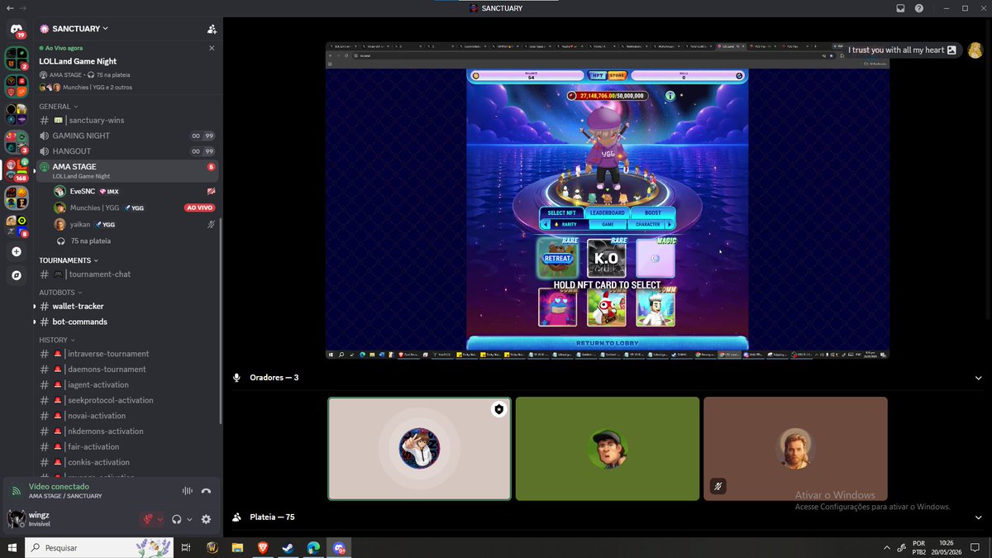The image size is (992, 558).
Task: Click speaker EveSNC in AMA STAGE
Action: click(x=134, y=191)
